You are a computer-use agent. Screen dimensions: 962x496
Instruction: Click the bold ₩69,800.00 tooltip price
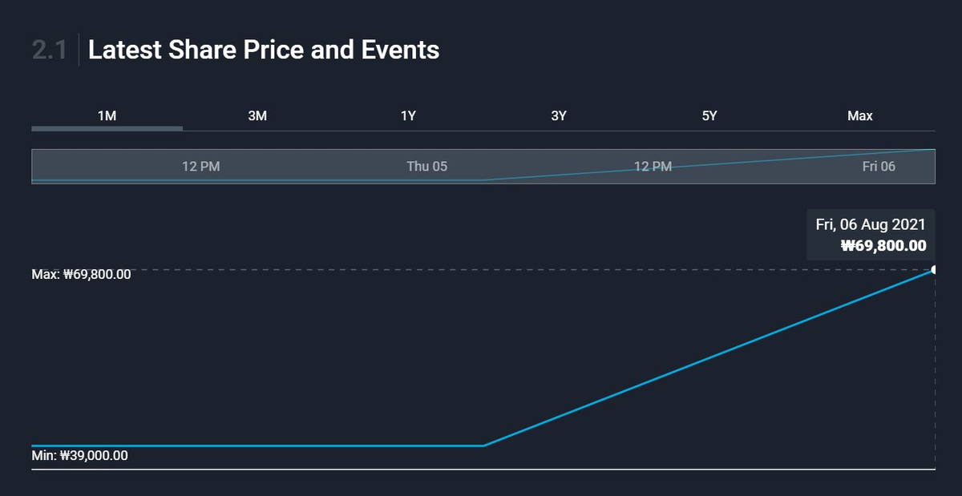[x=883, y=246]
